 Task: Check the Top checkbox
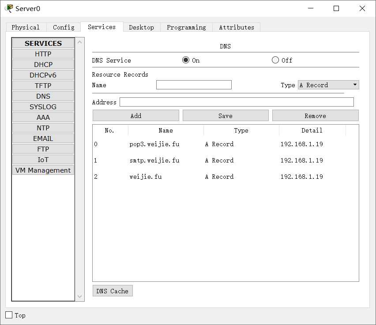(9, 315)
